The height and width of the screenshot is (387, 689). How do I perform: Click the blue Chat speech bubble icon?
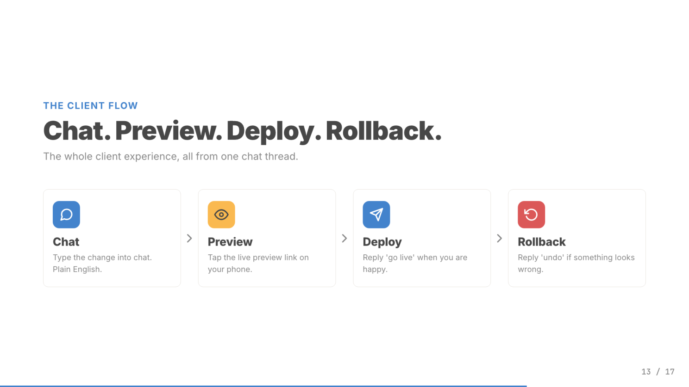pos(66,215)
